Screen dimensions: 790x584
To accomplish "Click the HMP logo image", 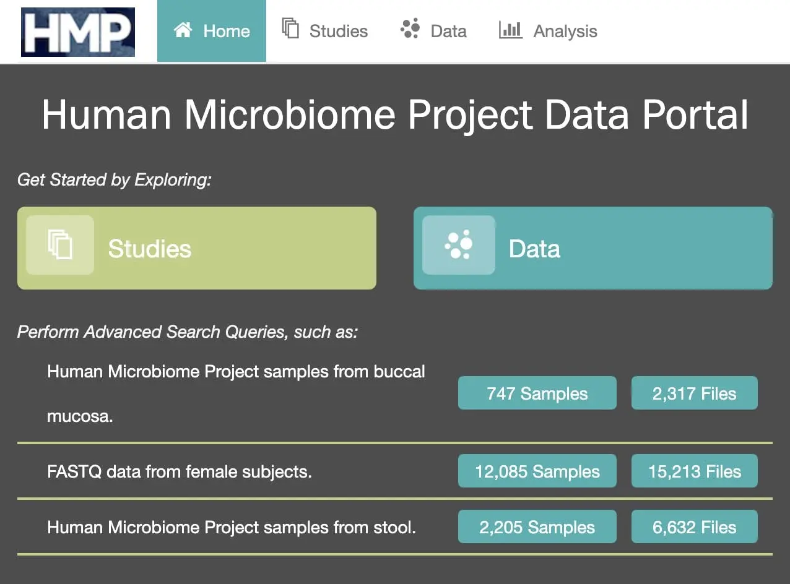I will (78, 32).
